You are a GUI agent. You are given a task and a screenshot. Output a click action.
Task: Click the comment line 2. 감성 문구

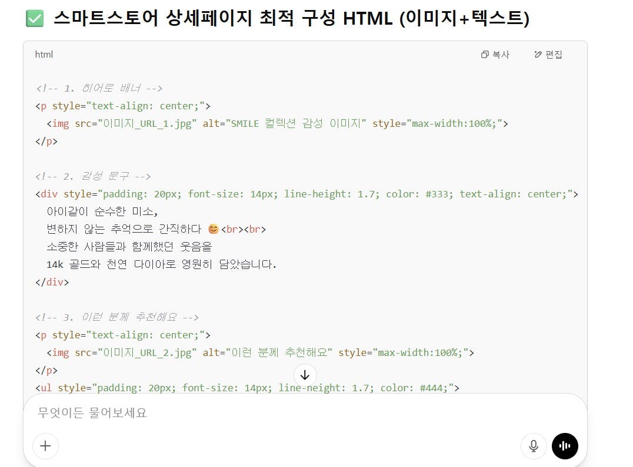(x=93, y=176)
